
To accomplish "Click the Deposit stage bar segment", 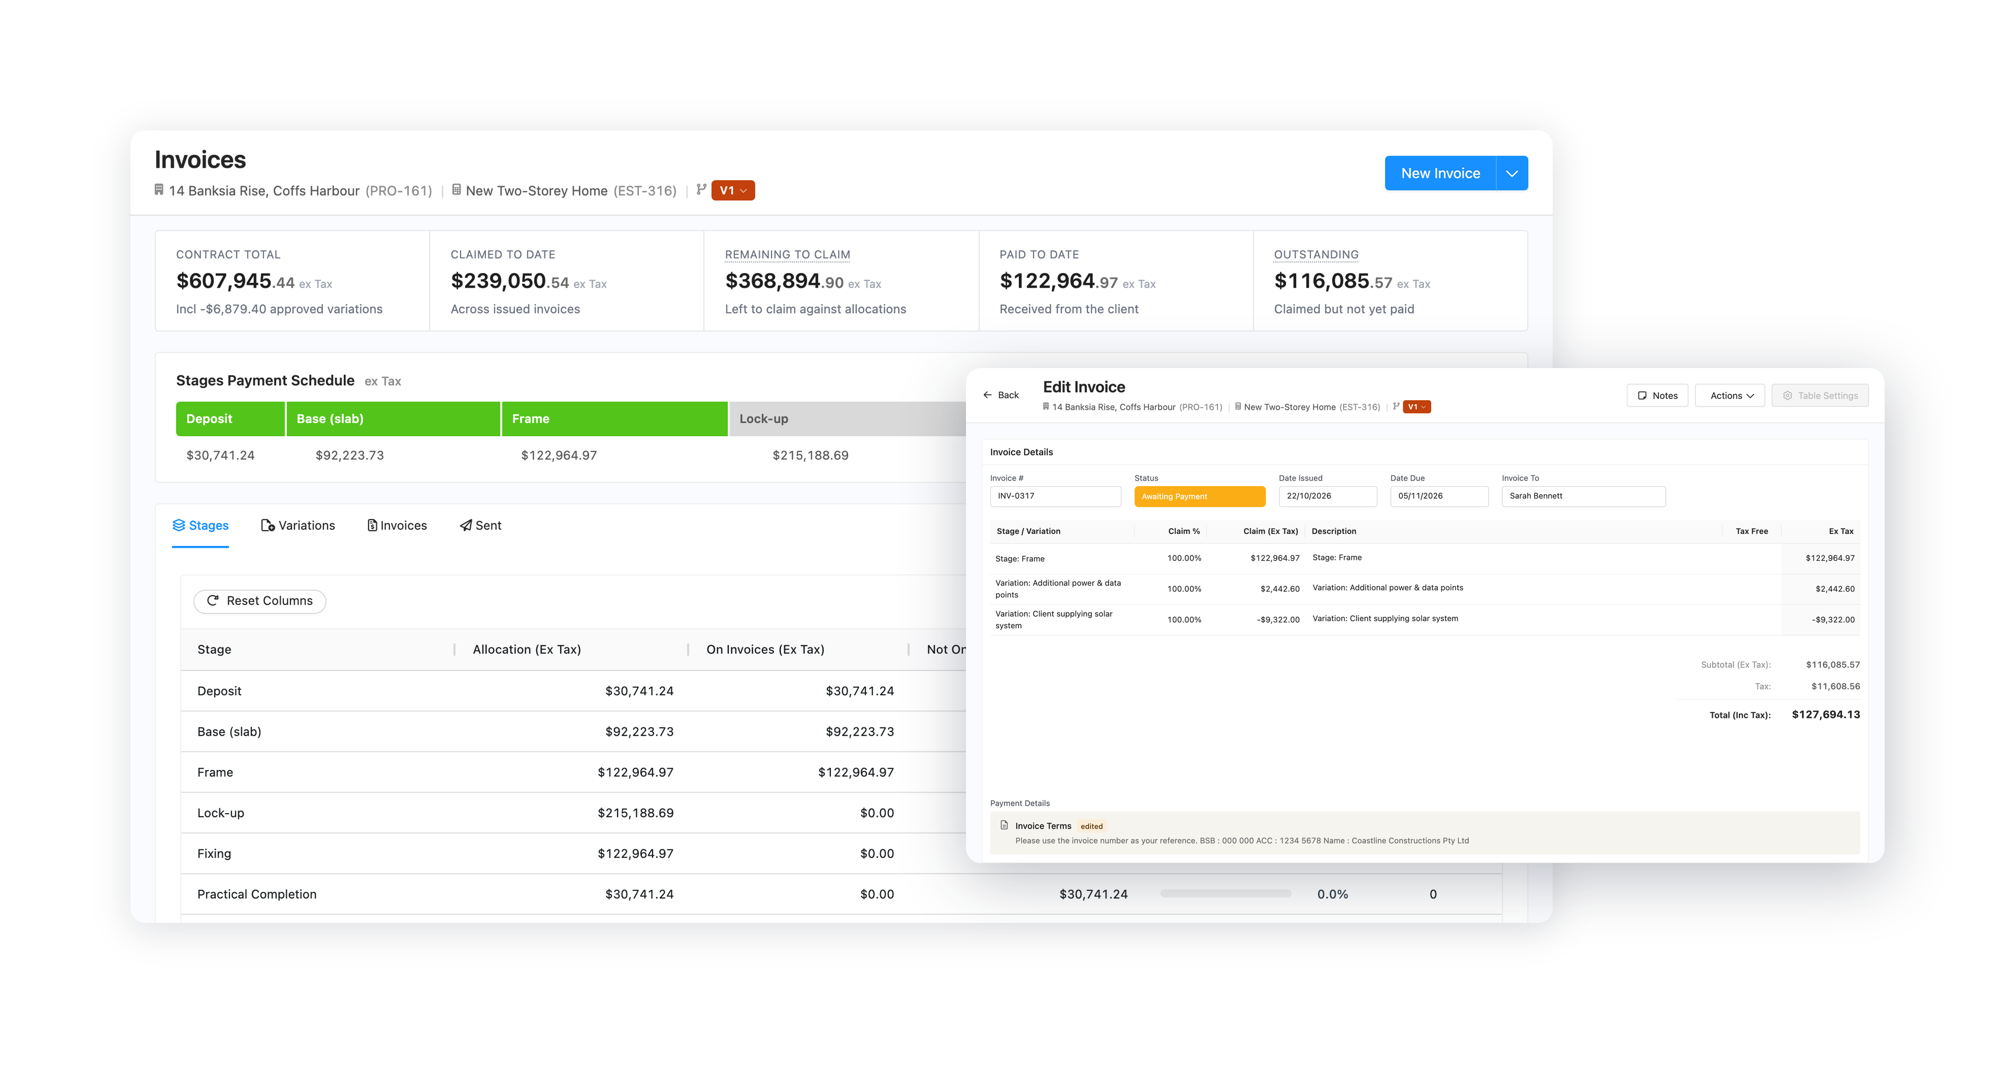I will coord(230,419).
